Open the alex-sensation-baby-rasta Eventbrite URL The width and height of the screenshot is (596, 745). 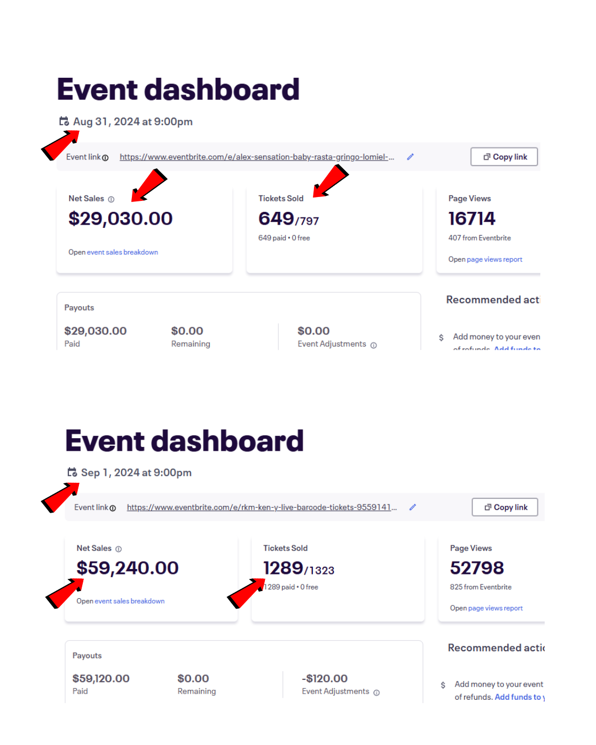tap(257, 157)
